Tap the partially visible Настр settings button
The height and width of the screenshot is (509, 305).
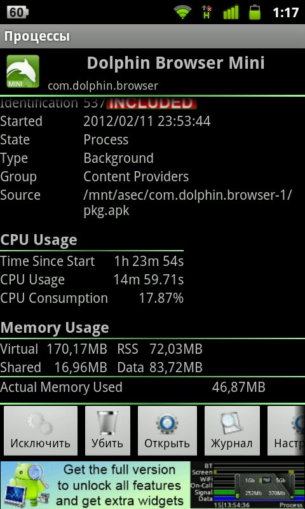click(x=286, y=431)
